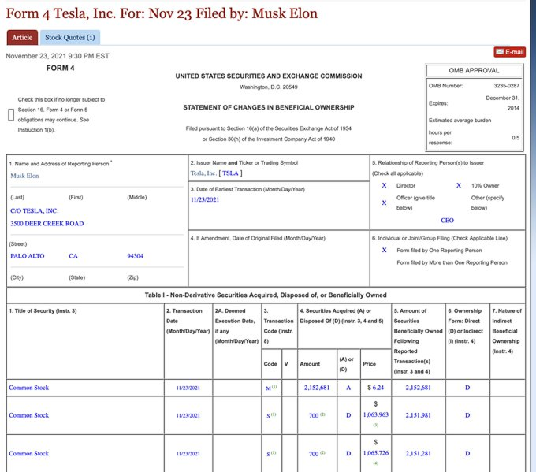Viewport: 536px width, 472px height.
Task: Select the CEO title text
Action: [x=447, y=221]
